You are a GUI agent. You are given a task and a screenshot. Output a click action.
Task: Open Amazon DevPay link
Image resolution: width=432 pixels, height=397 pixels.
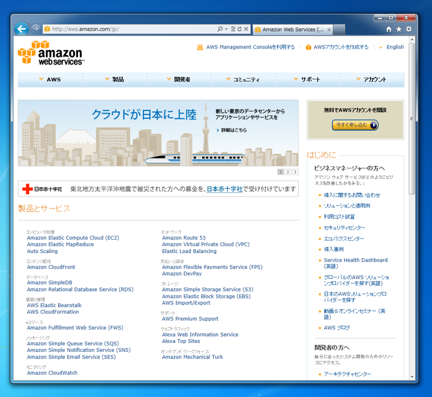pyautogui.click(x=182, y=273)
